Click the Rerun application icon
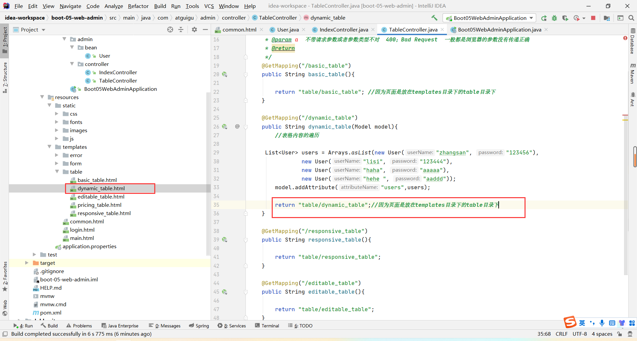The width and height of the screenshot is (637, 341). point(544,18)
